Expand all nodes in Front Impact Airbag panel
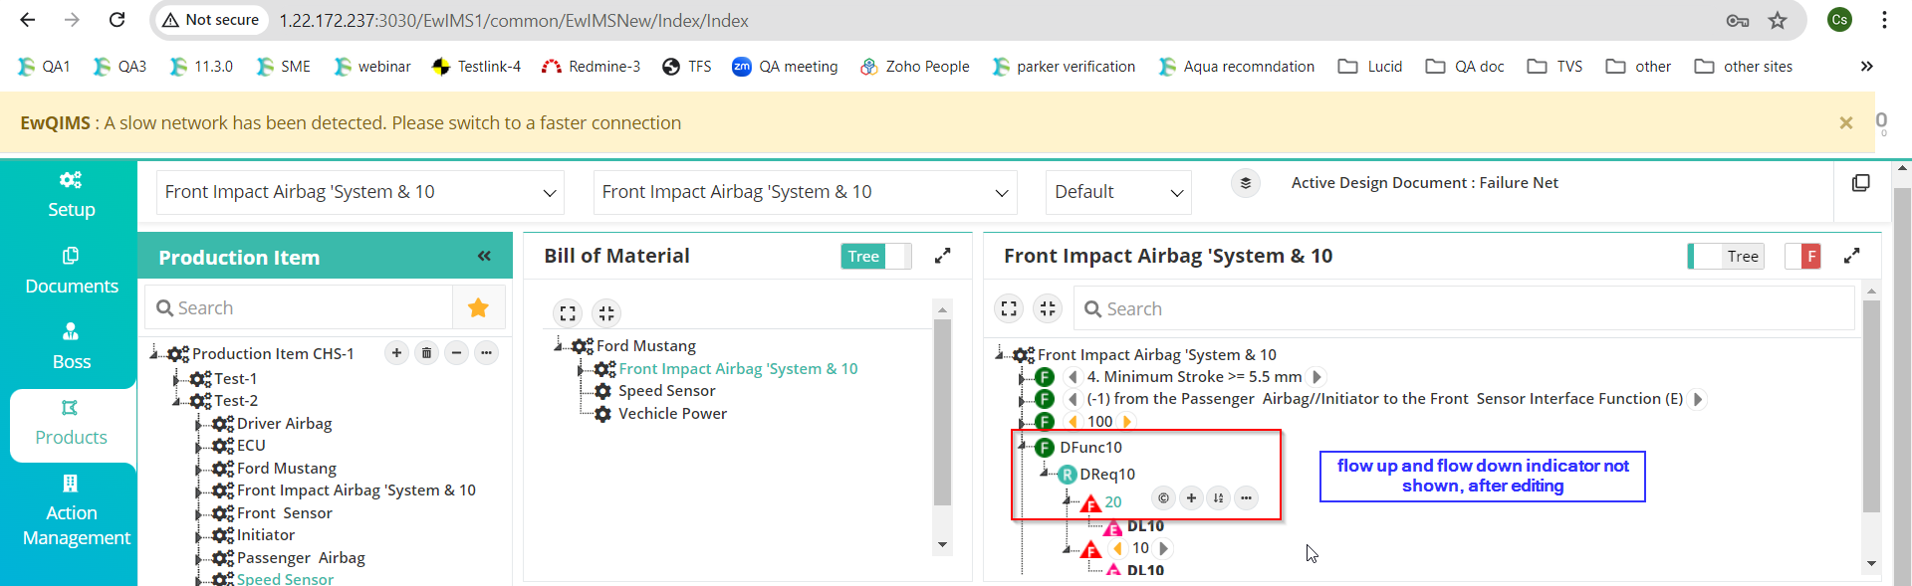 click(1009, 308)
